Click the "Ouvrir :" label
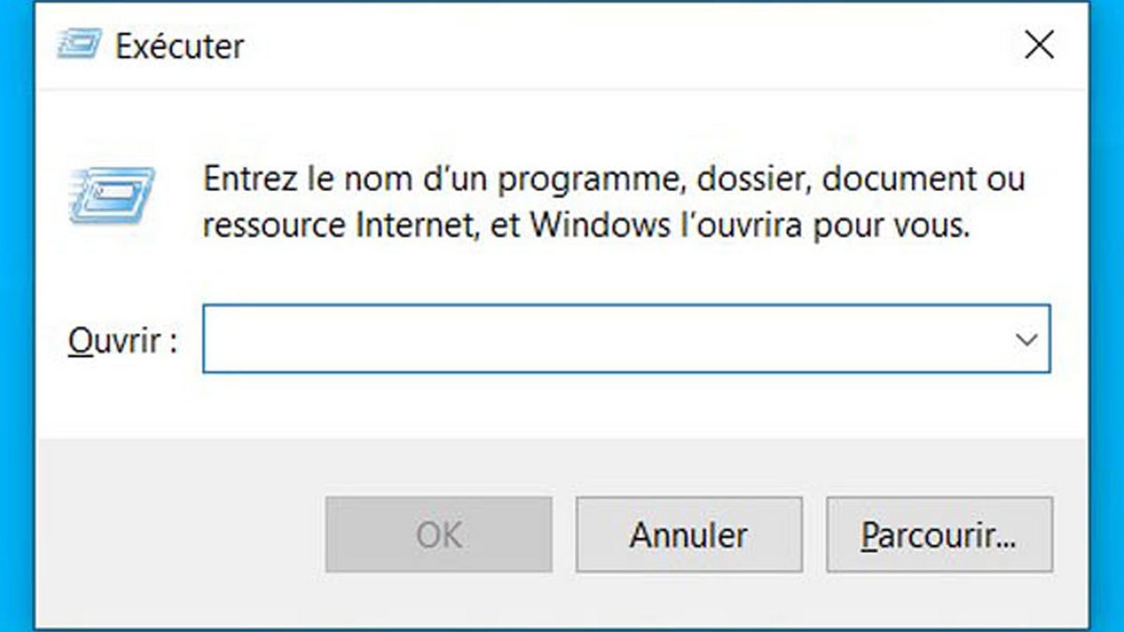The image size is (1124, 632). coord(123,340)
